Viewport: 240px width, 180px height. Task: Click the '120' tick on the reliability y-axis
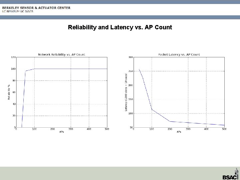[x=13, y=57]
